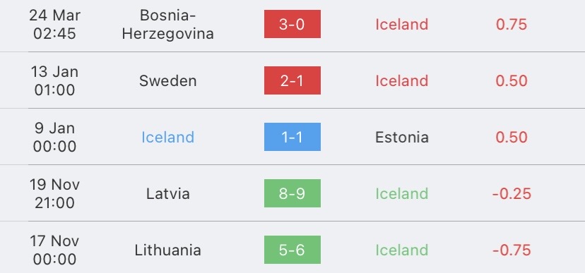
Task: Click the green 5-6 score badge
Action: [292, 250]
